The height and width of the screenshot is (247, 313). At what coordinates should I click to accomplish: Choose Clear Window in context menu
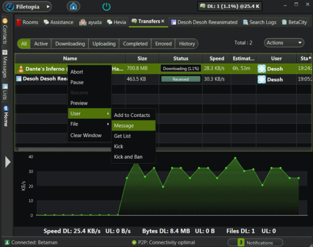point(90,135)
